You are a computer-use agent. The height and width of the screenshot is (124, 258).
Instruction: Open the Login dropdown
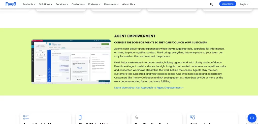pyautogui.click(x=244, y=4)
